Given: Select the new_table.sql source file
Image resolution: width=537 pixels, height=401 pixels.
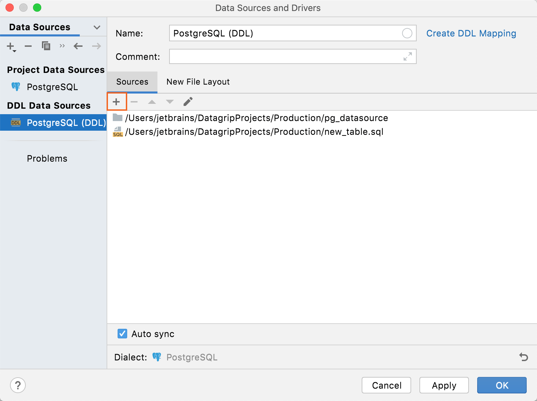Looking at the screenshot, I should [x=254, y=132].
